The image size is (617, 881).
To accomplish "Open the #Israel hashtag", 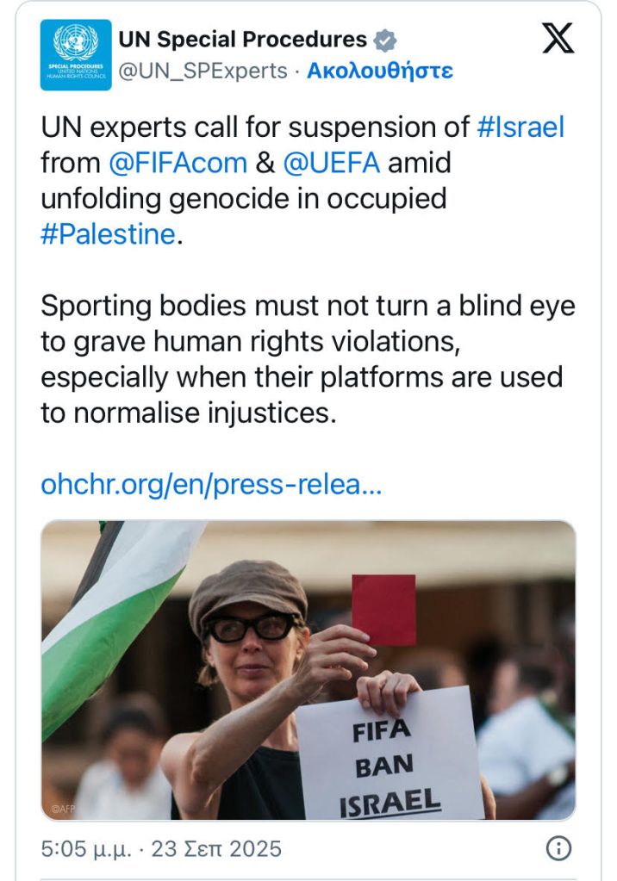I will pyautogui.click(x=520, y=127).
